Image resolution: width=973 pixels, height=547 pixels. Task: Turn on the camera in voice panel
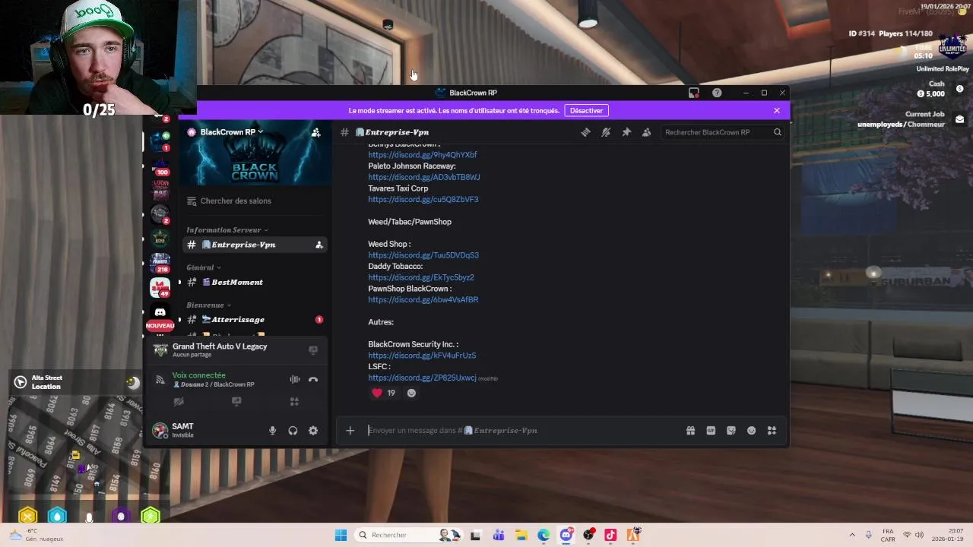click(179, 401)
